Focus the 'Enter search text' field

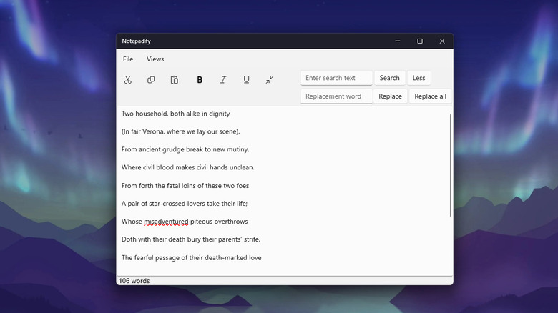pos(336,78)
